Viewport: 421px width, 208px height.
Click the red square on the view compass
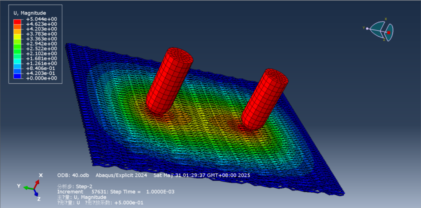(x=389, y=32)
